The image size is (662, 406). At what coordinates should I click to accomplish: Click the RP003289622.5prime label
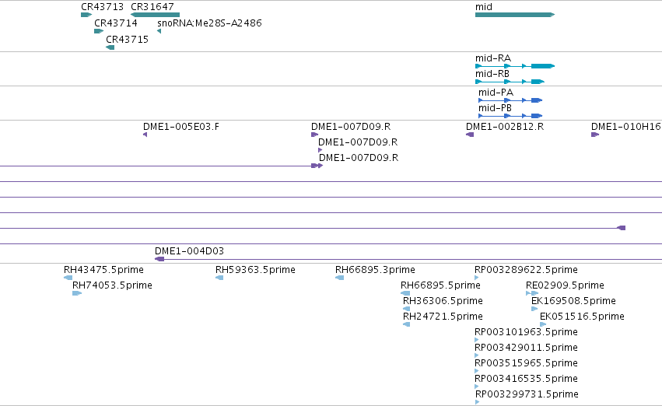click(x=526, y=270)
